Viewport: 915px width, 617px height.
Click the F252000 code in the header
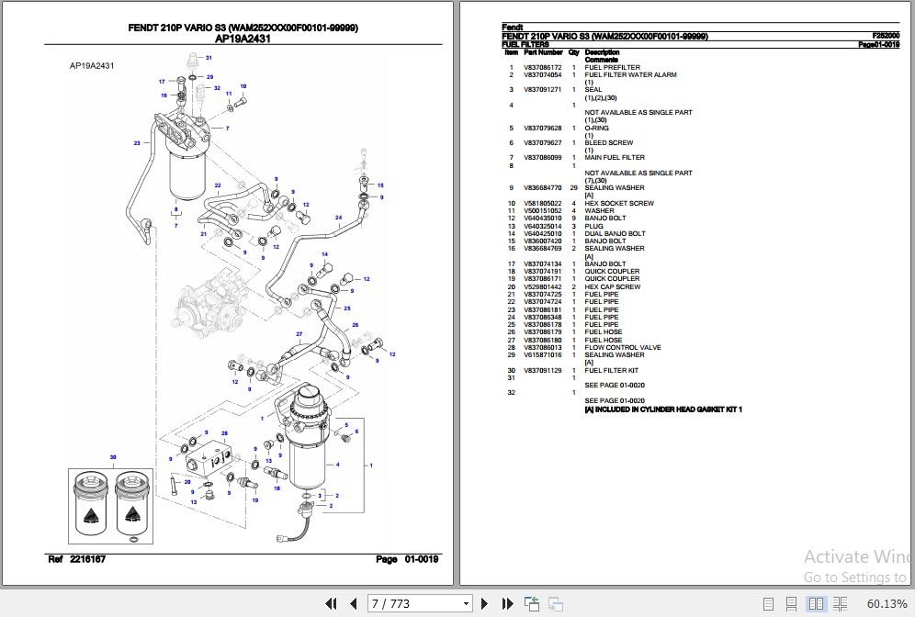click(x=886, y=36)
